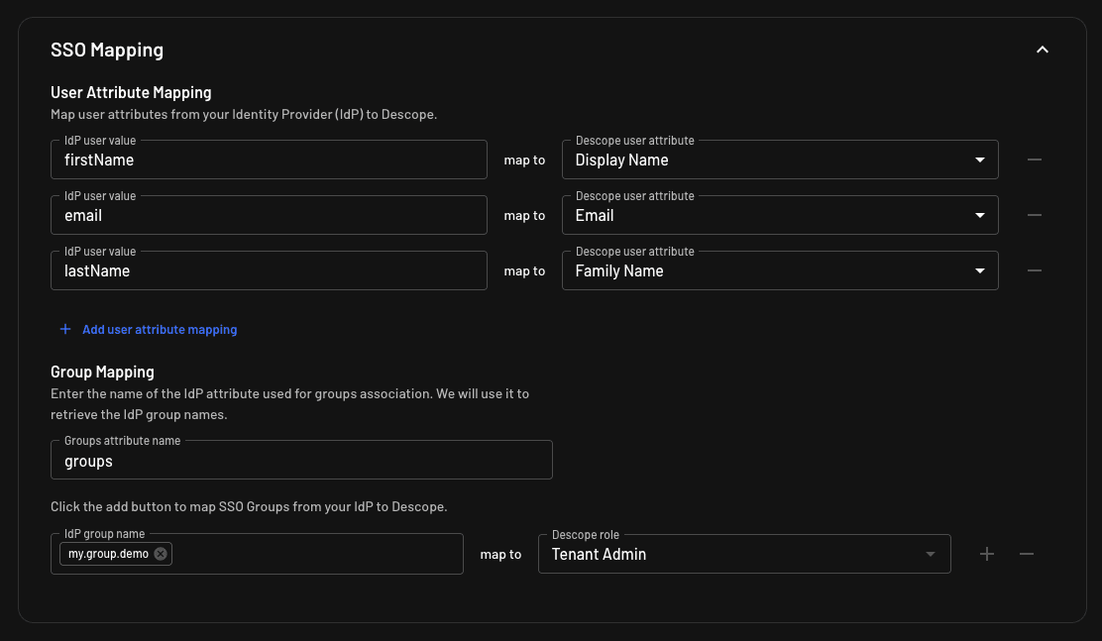Focus the email IdP user value field
Screen dimensions: 1102x641
point(268,215)
